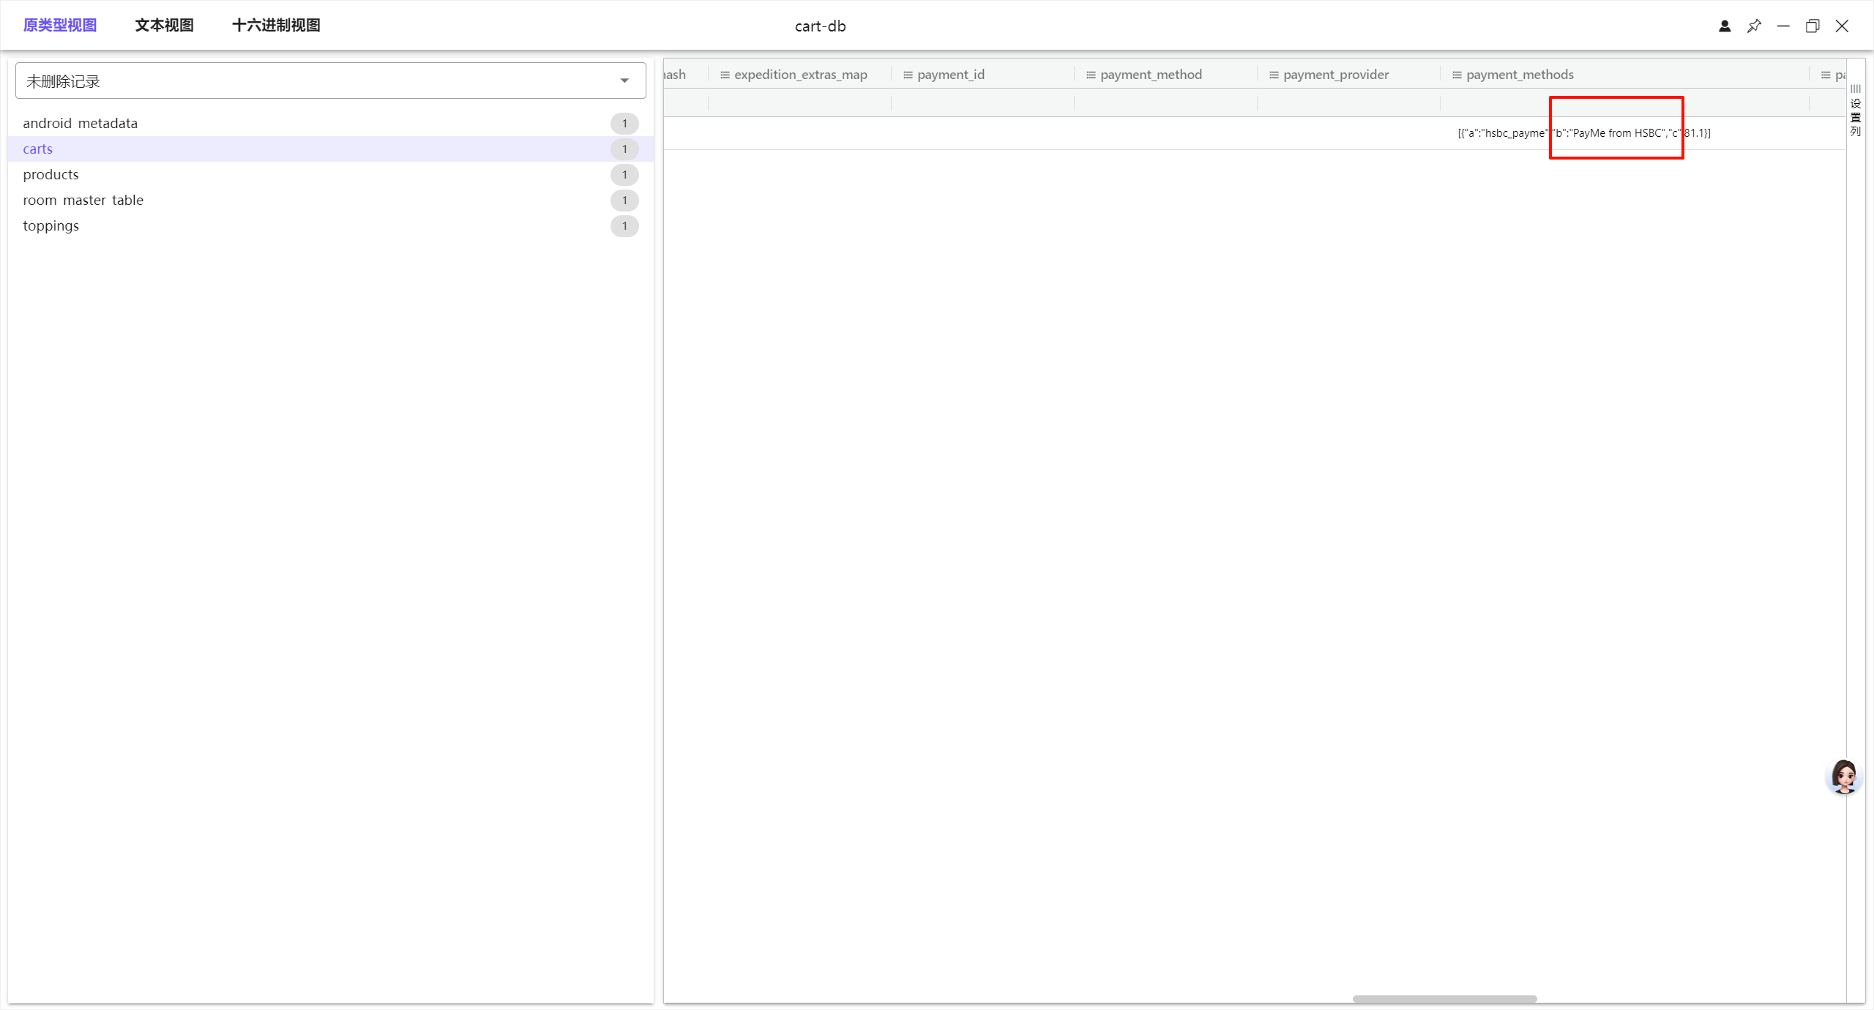Select the android metadata table

[81, 123]
